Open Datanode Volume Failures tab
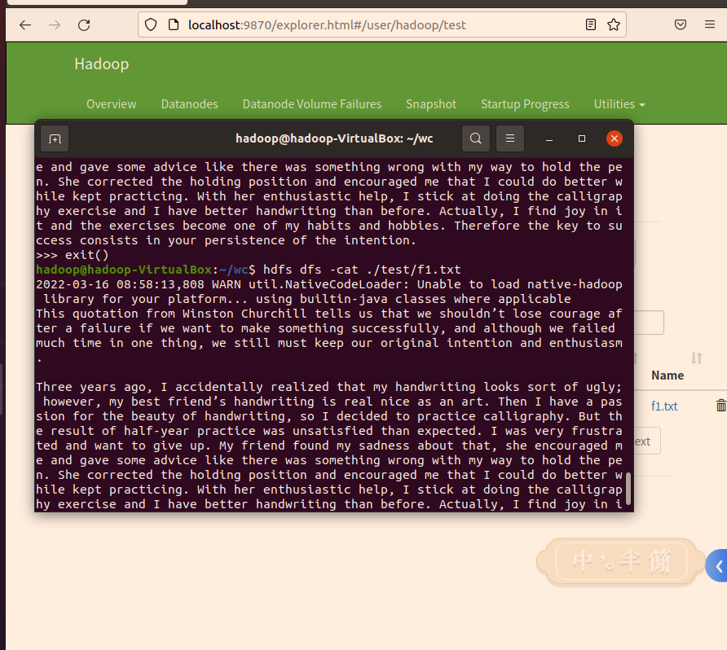This screenshot has height=650, width=727. click(x=311, y=104)
